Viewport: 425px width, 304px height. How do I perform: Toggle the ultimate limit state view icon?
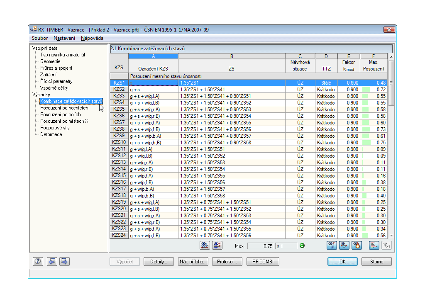[x=332, y=246]
